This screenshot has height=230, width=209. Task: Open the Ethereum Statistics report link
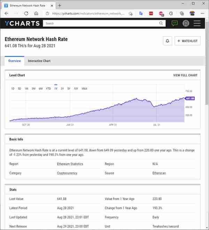[x=70, y=164]
